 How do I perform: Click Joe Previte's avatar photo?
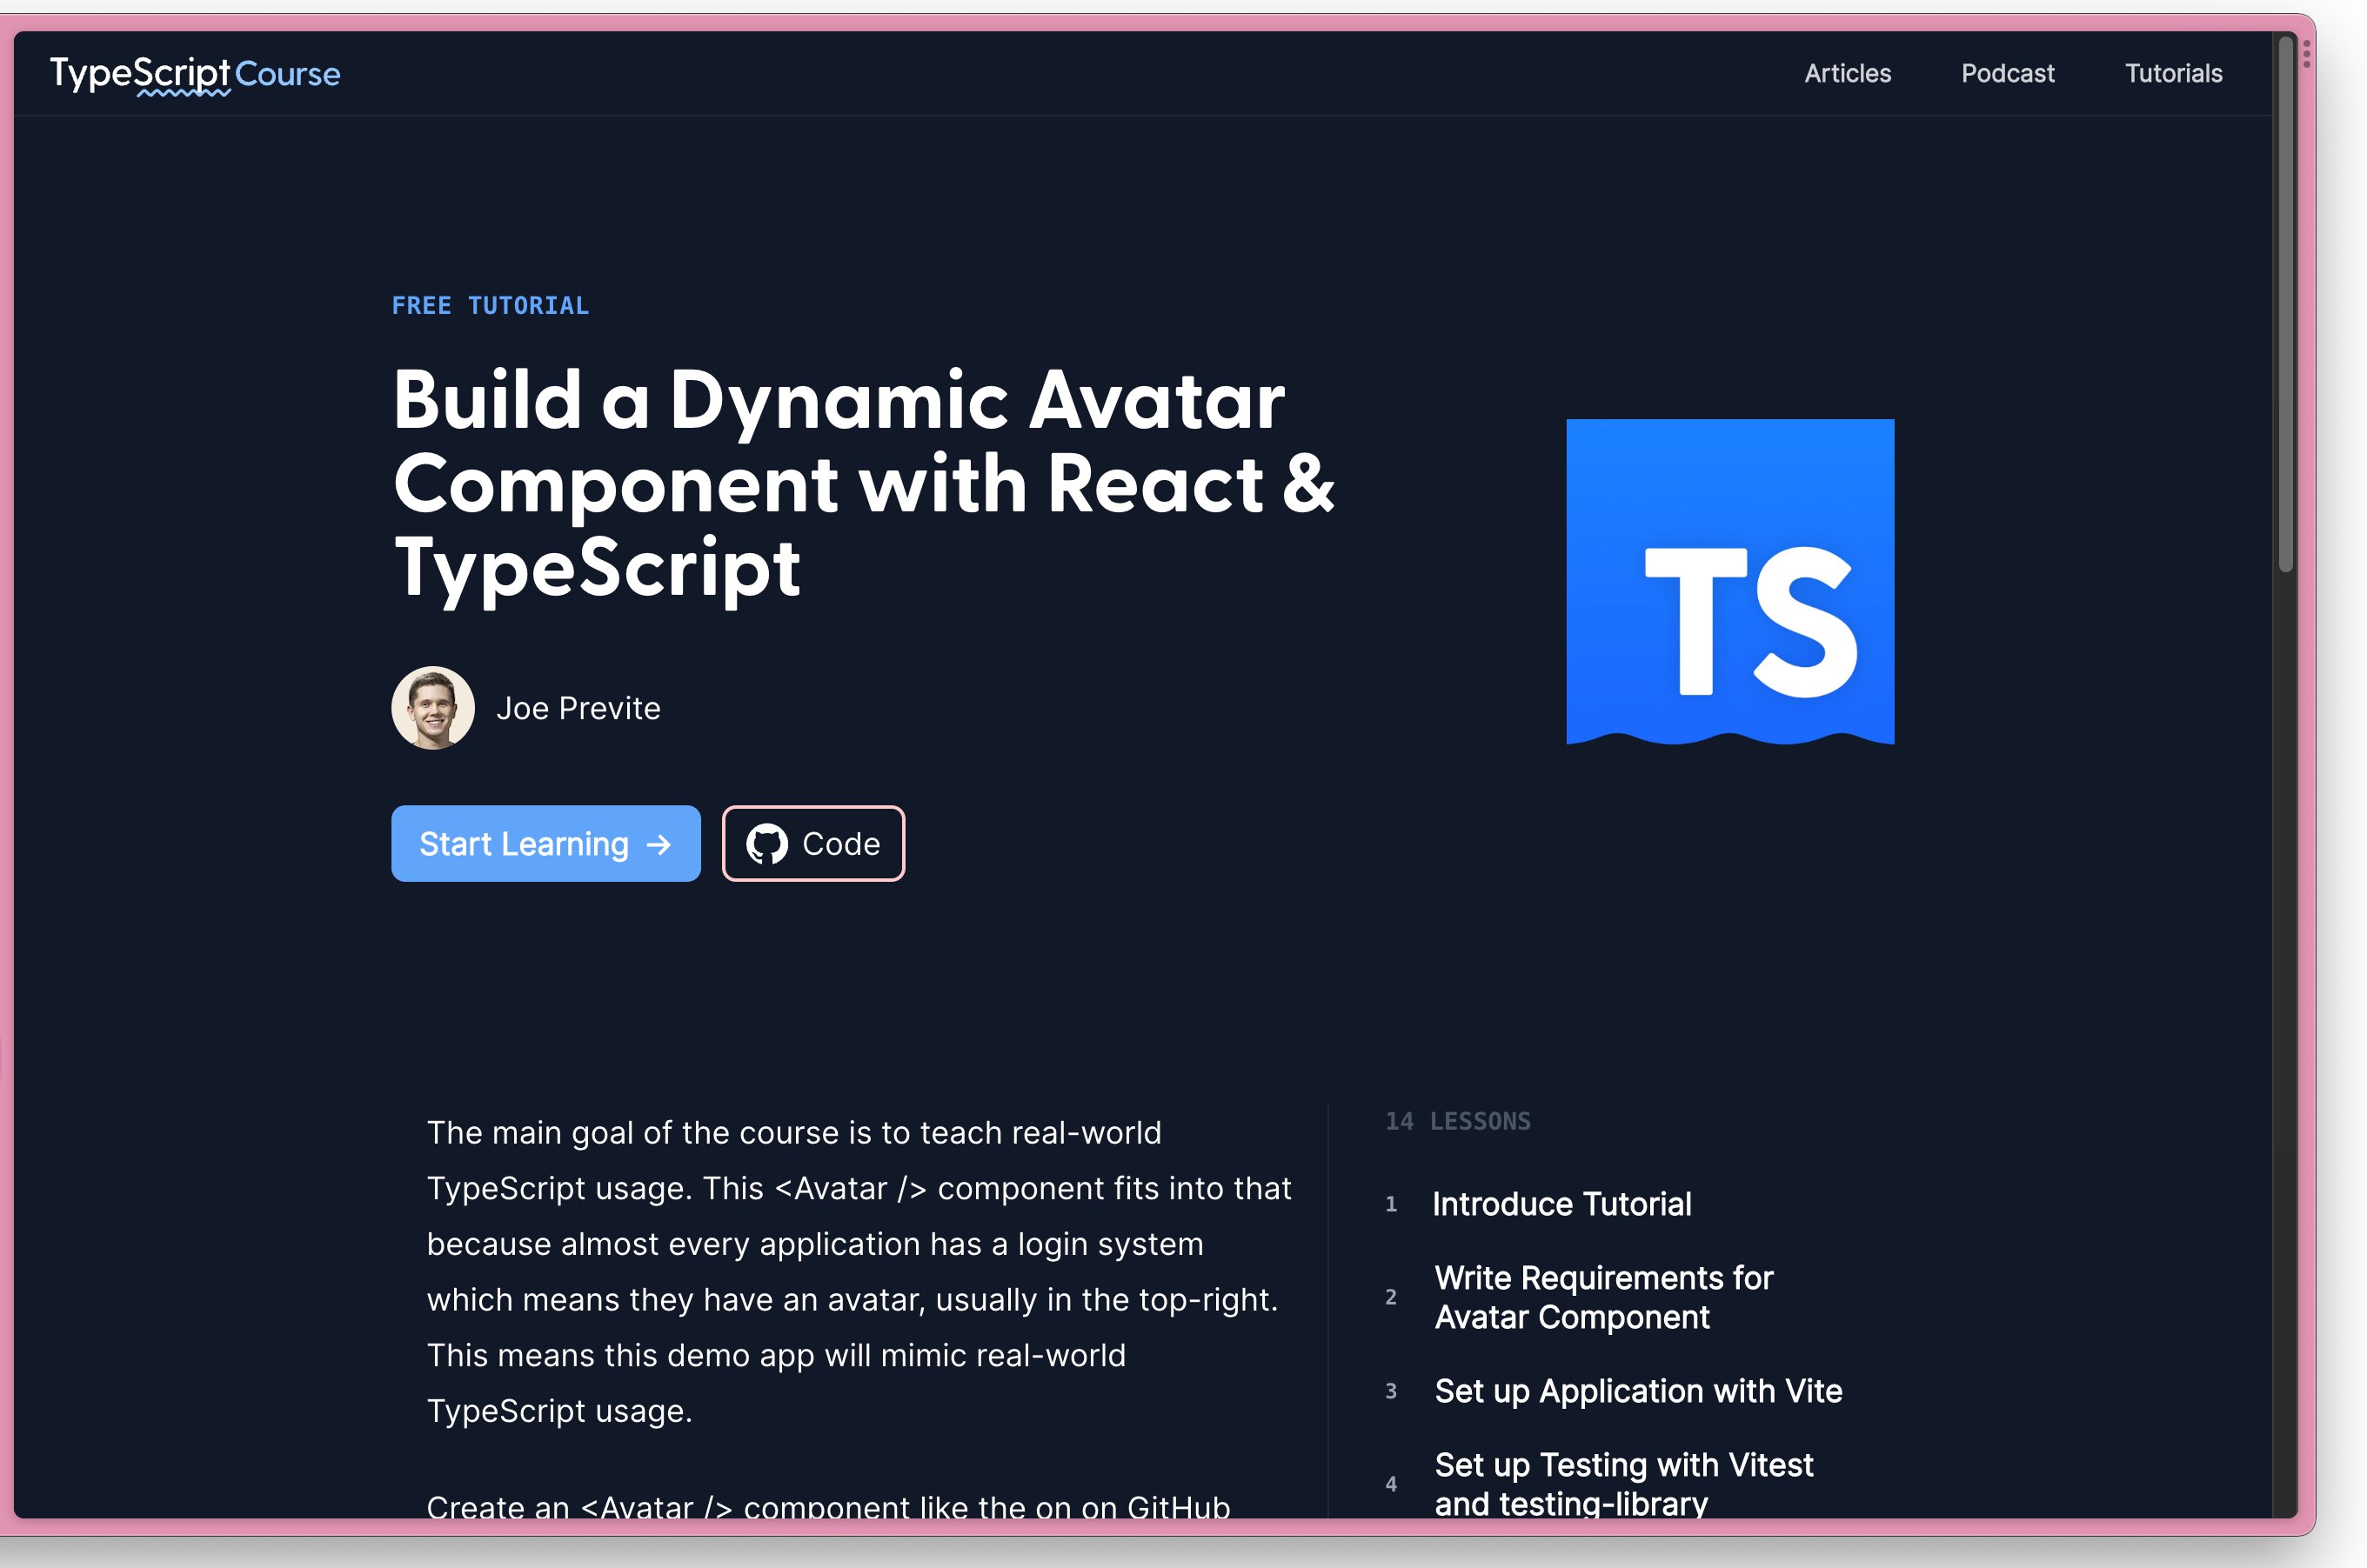(x=433, y=708)
